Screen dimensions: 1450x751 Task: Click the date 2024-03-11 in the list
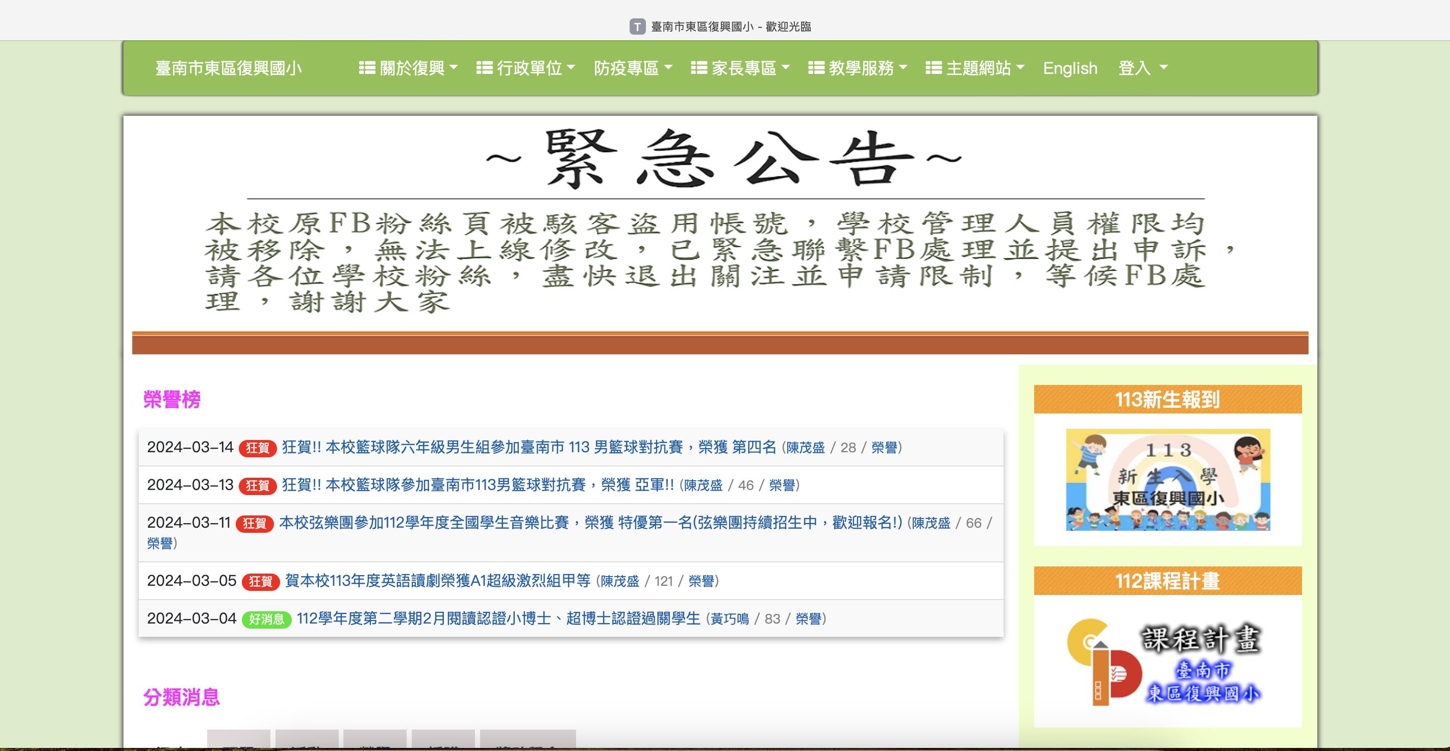tap(189, 523)
